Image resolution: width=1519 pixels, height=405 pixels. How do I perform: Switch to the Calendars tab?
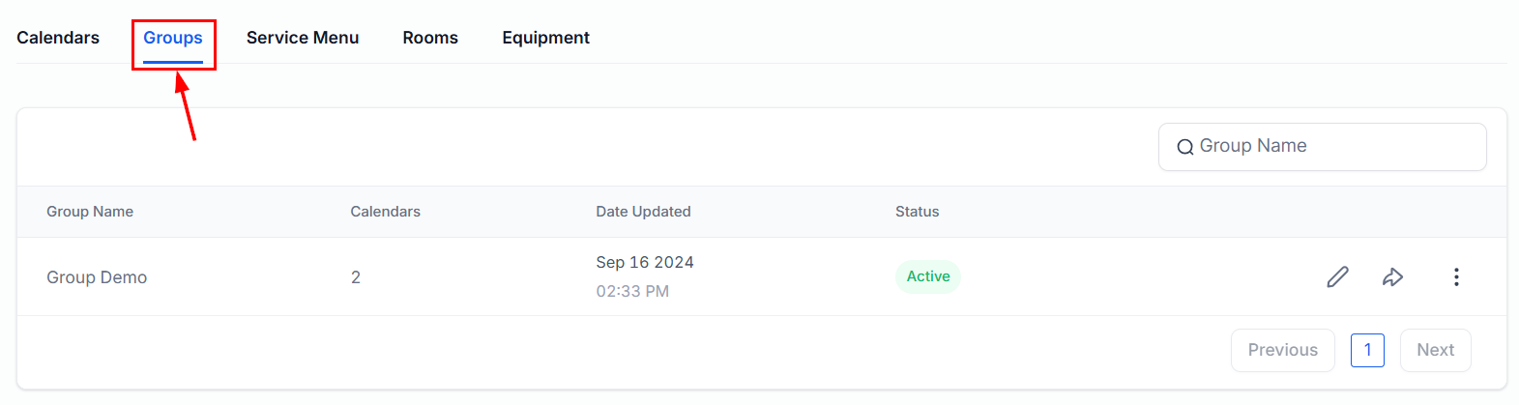(x=58, y=38)
